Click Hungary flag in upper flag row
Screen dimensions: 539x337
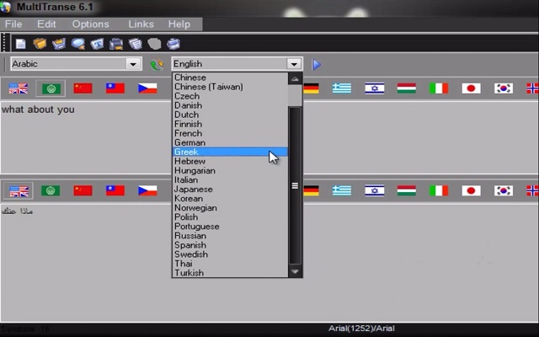click(407, 88)
